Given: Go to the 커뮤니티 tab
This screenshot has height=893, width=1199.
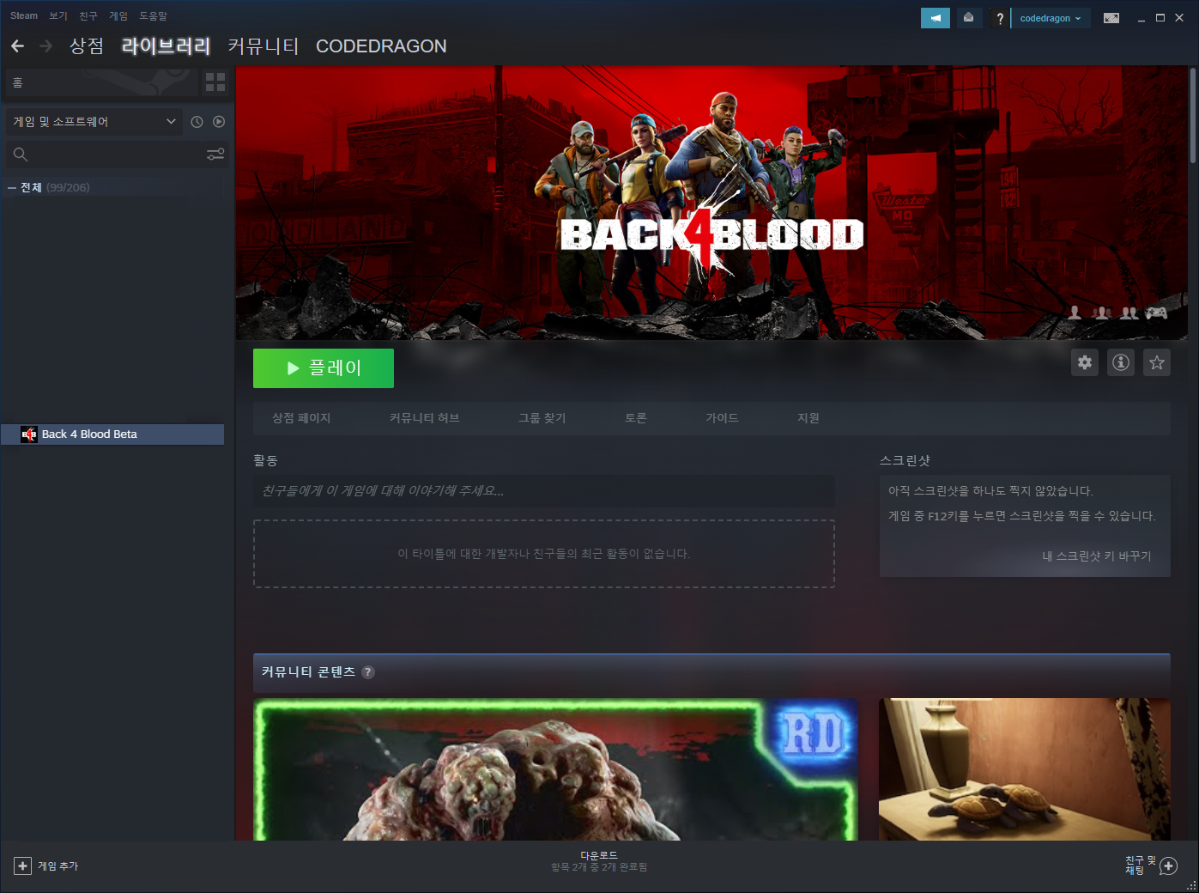Looking at the screenshot, I should pyautogui.click(x=263, y=46).
